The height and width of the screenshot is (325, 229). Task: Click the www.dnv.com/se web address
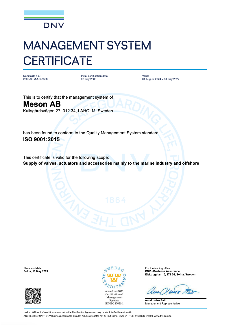(163, 316)
